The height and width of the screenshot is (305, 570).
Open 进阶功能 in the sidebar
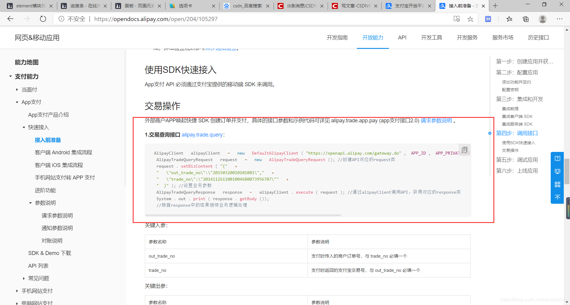pos(45,190)
